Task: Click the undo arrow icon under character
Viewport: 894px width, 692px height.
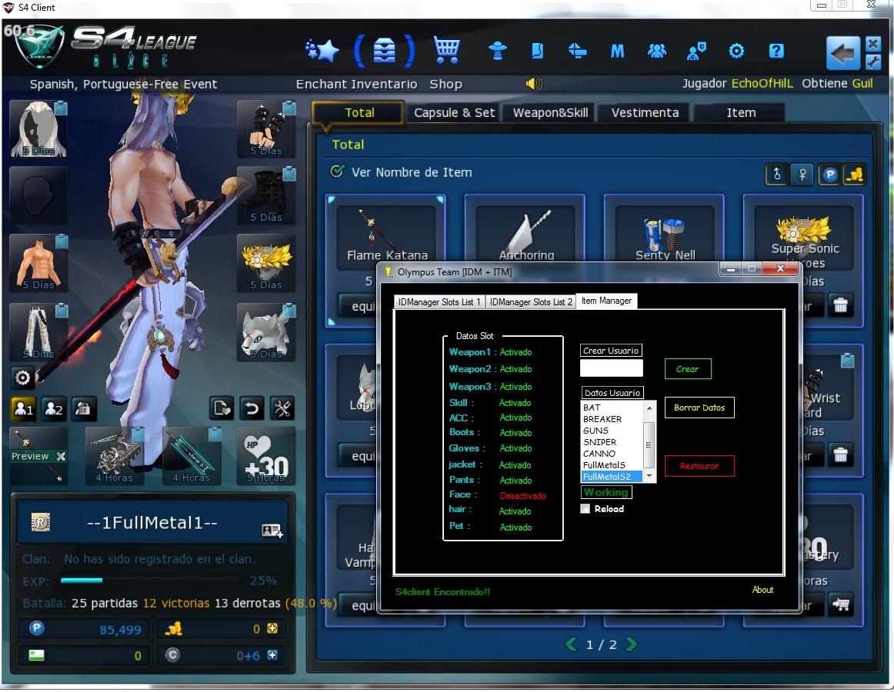Action: pyautogui.click(x=252, y=408)
